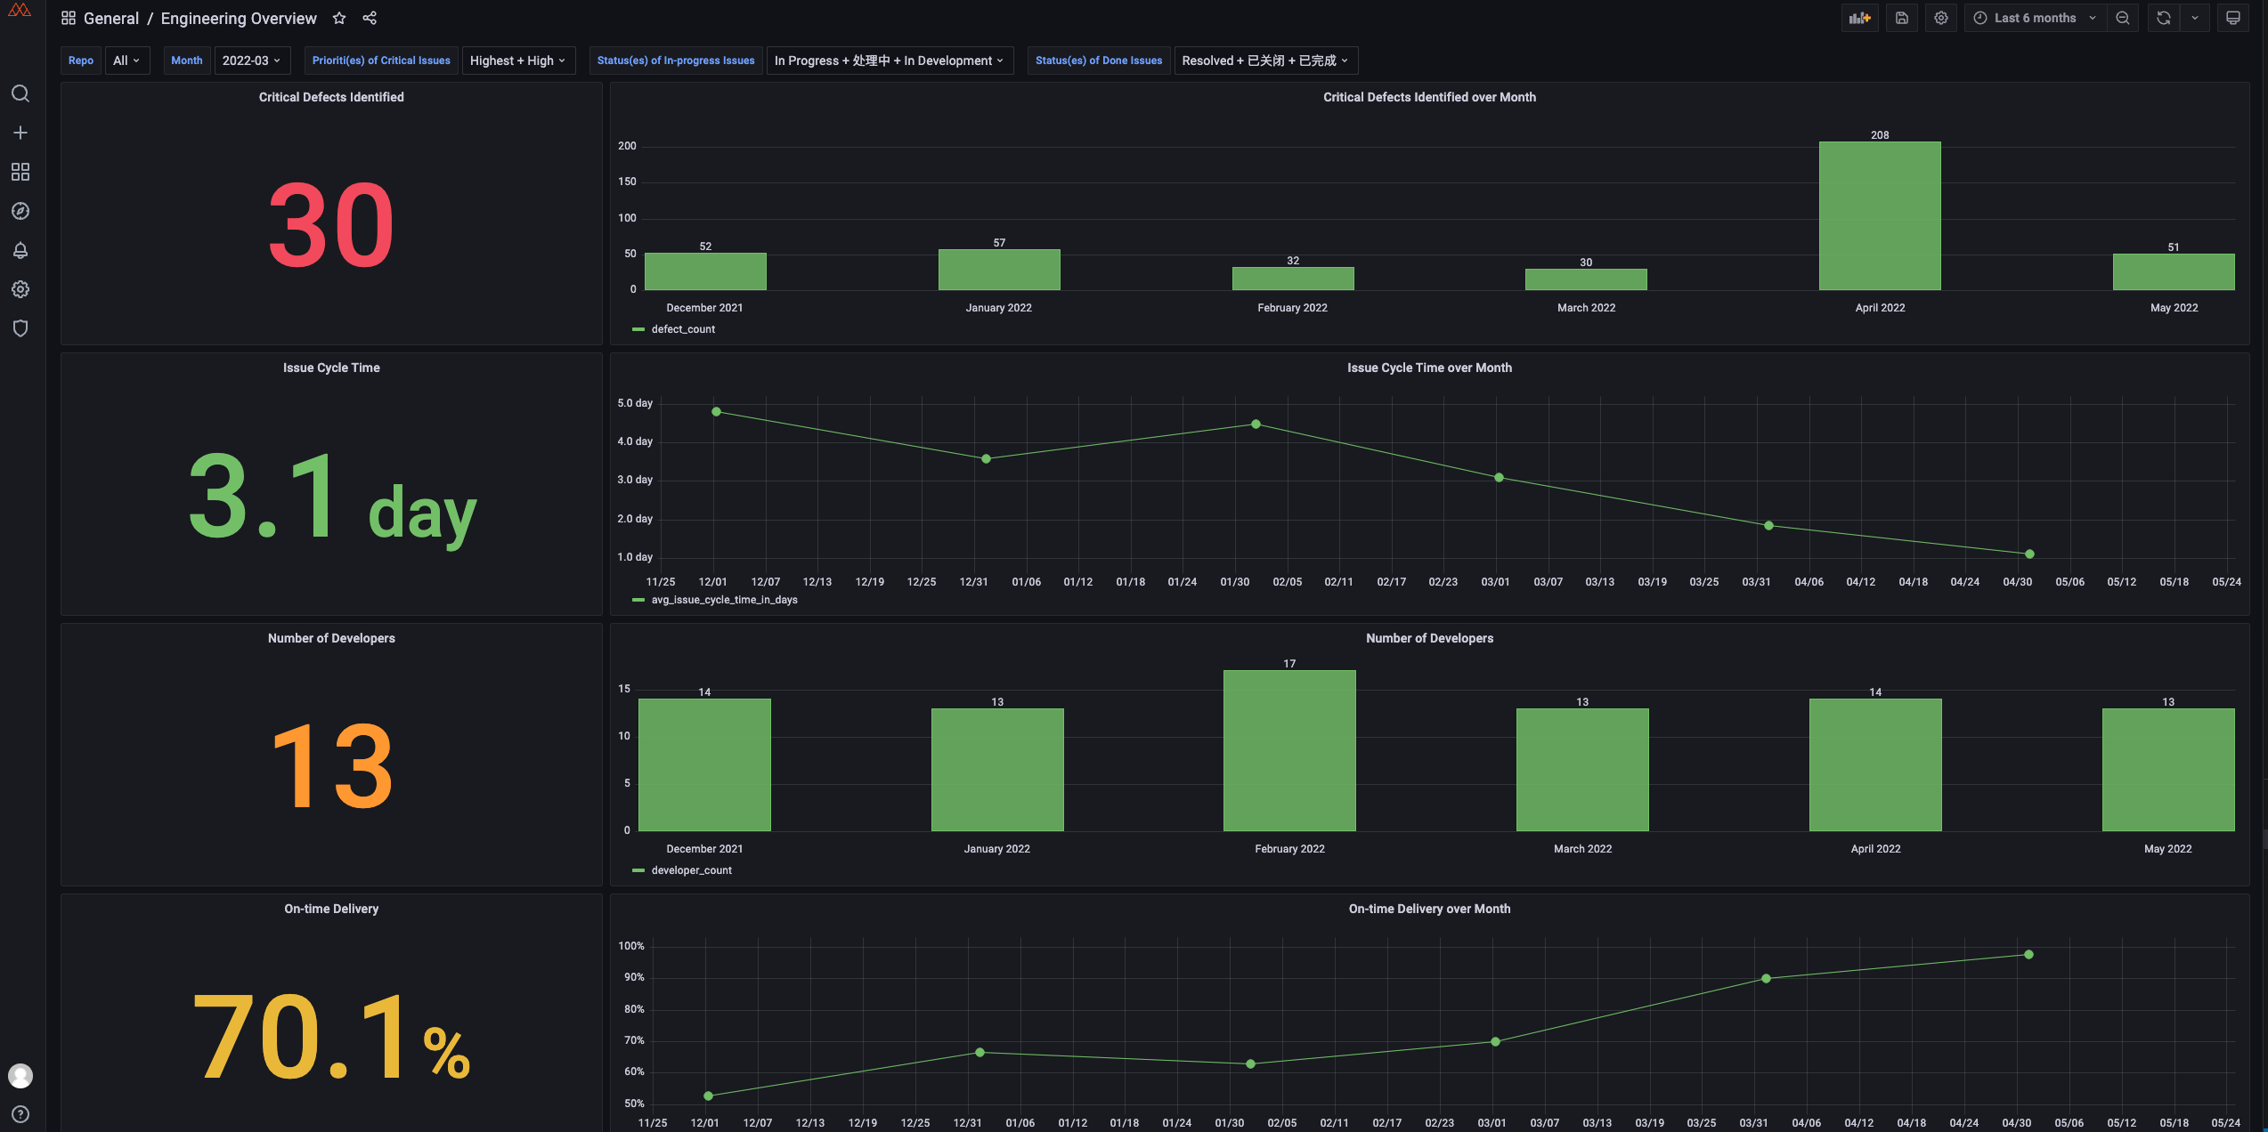2268x1132 pixels.
Task: Click the zoom out time range button
Action: click(x=2123, y=18)
